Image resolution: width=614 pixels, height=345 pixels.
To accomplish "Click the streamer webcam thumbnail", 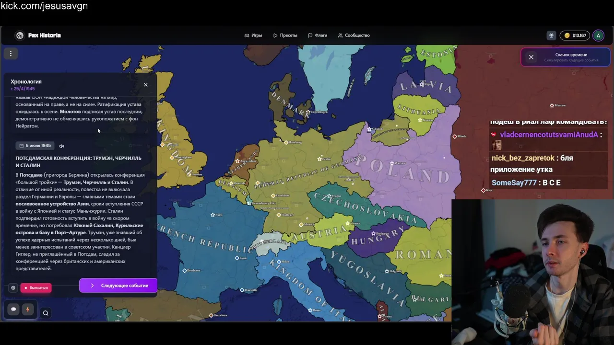I will pyautogui.click(x=532, y=272).
